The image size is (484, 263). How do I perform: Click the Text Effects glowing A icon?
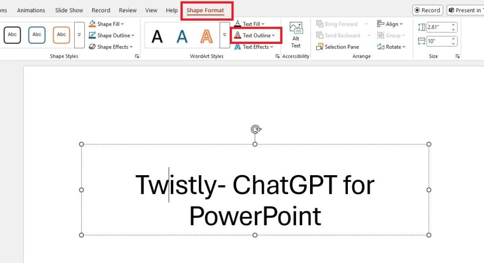click(237, 47)
